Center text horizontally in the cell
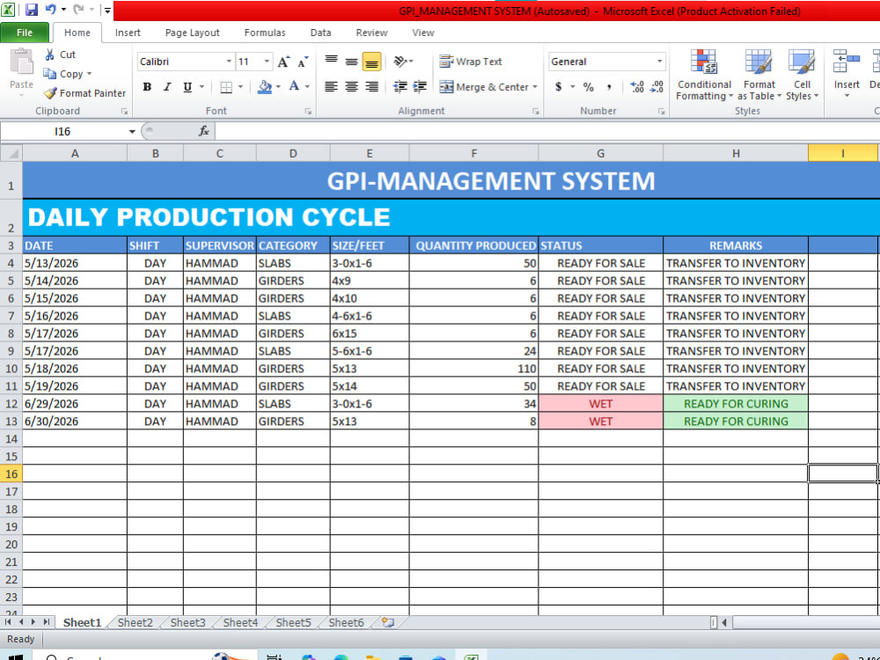Screen dimensions: 880x660 351,86
